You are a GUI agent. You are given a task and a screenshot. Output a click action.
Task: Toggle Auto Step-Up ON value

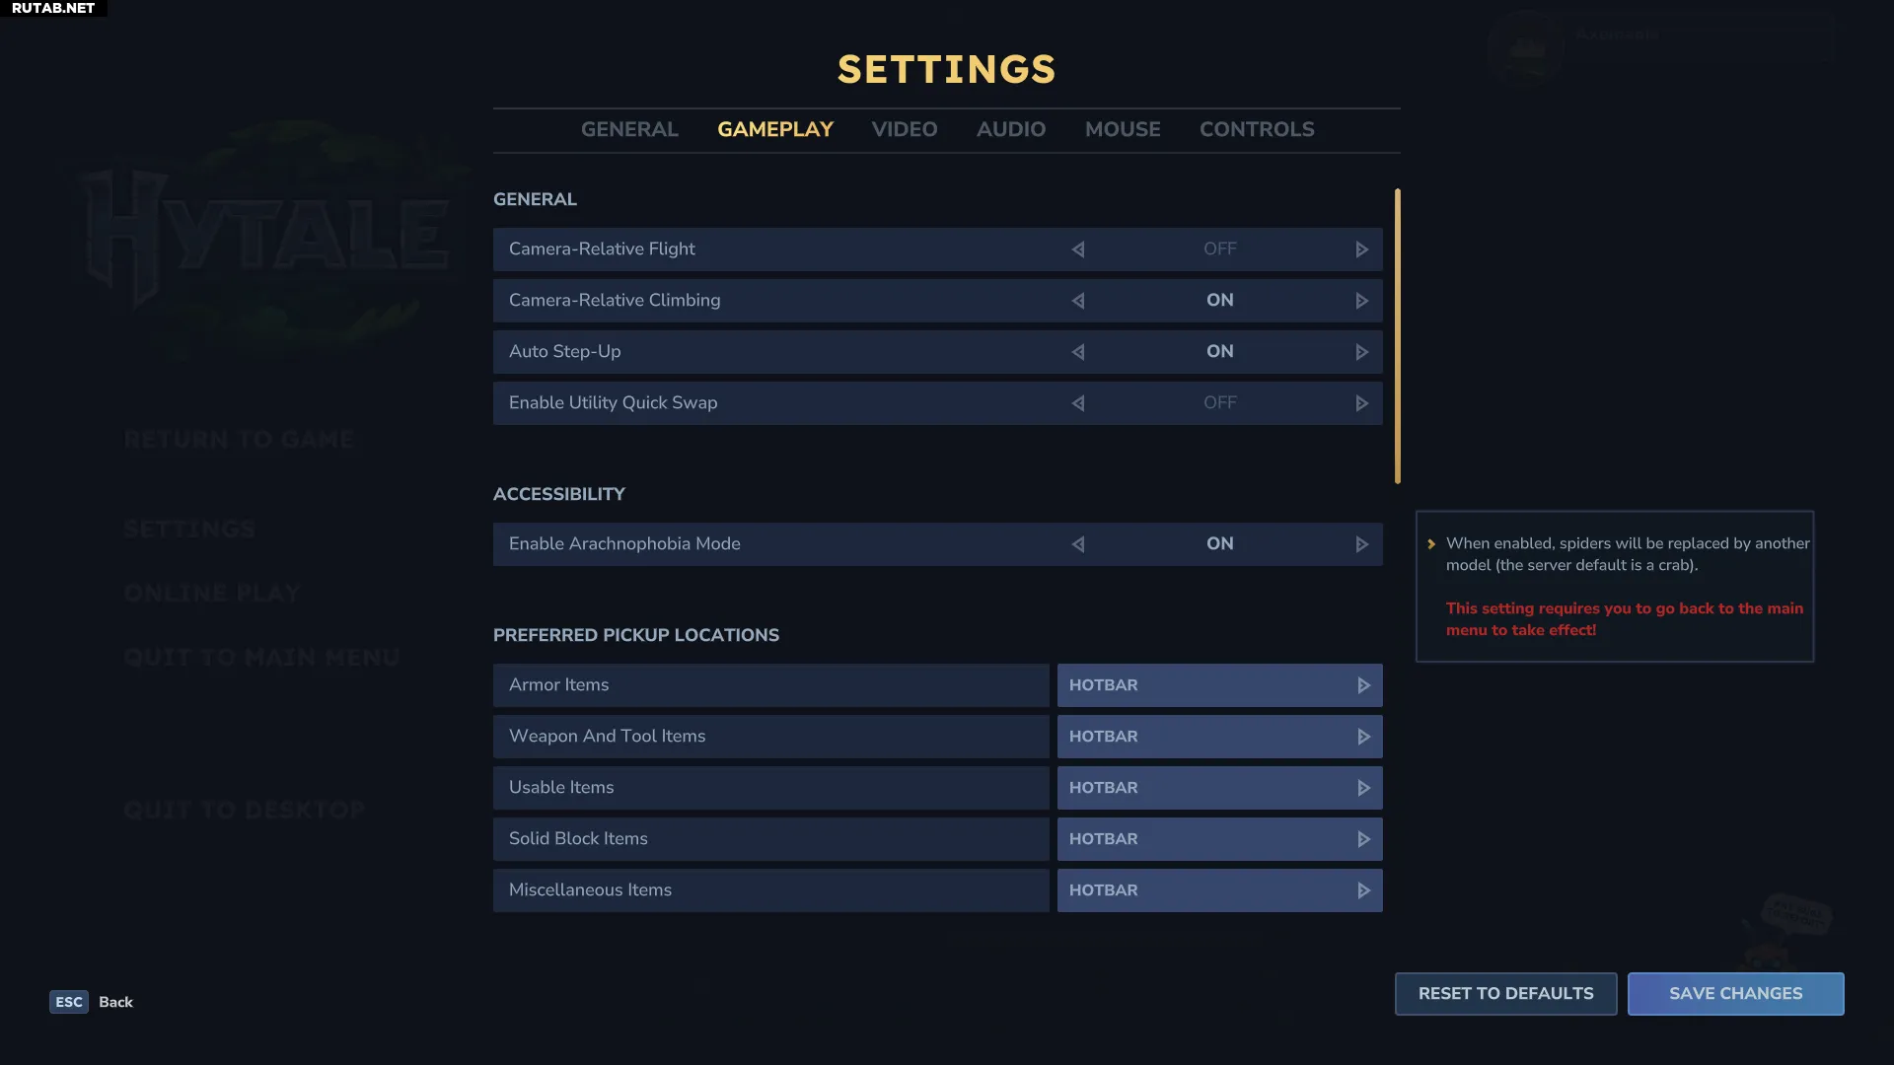[1219, 352]
